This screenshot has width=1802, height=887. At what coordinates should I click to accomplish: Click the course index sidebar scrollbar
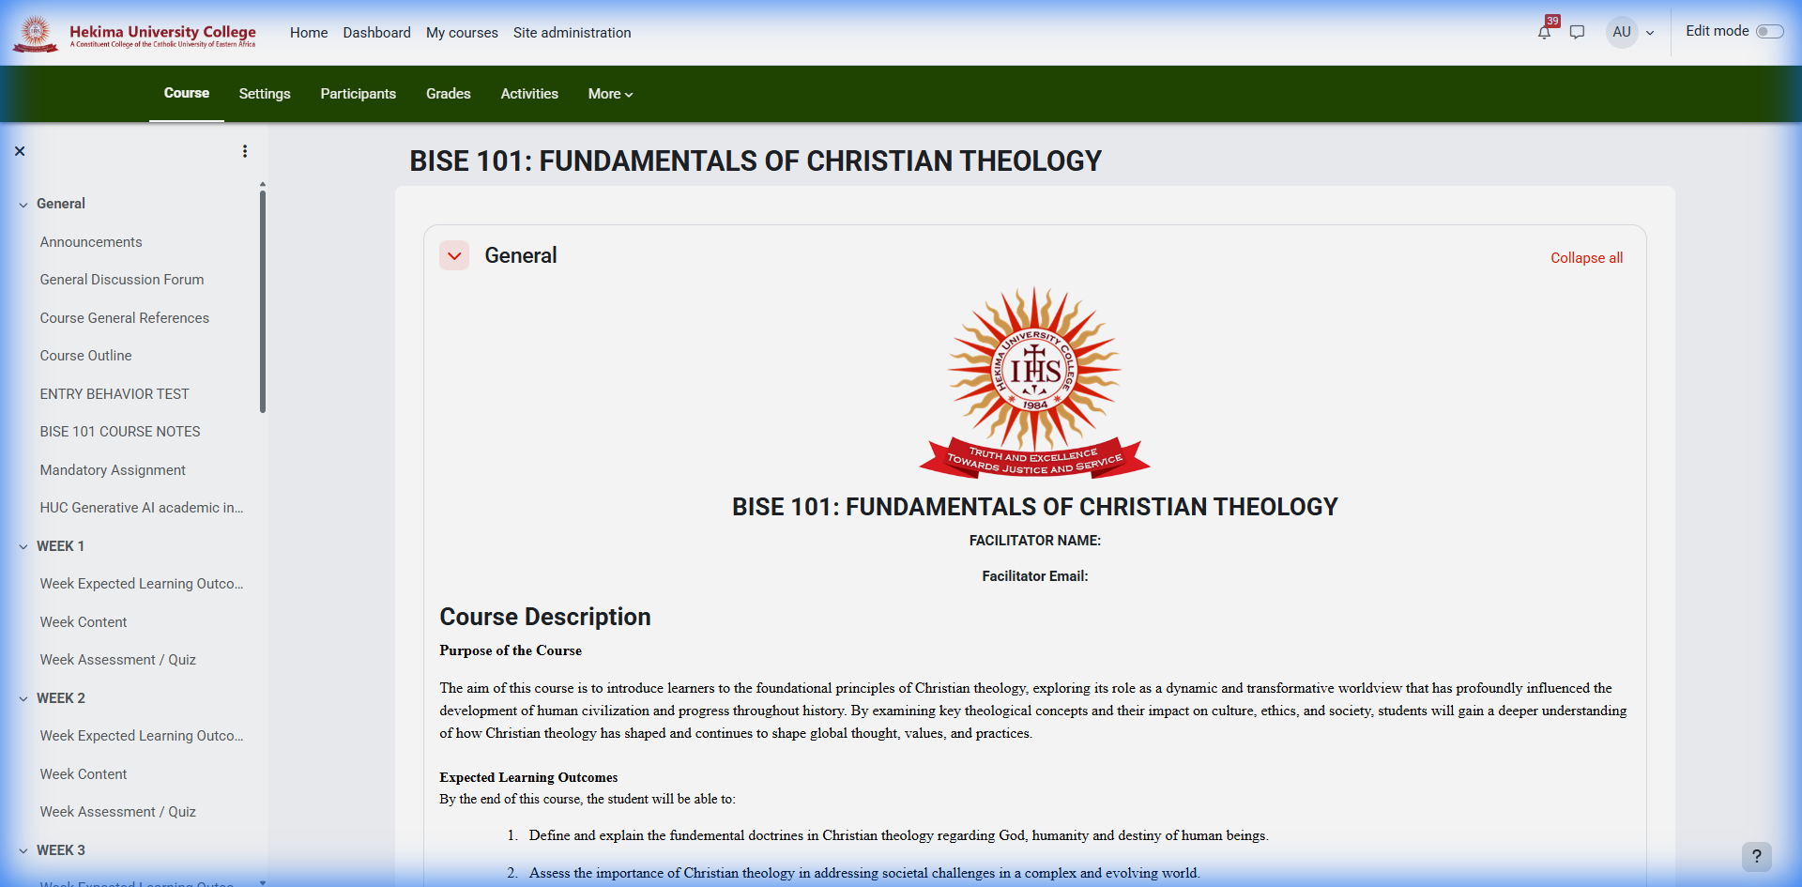coord(263,301)
